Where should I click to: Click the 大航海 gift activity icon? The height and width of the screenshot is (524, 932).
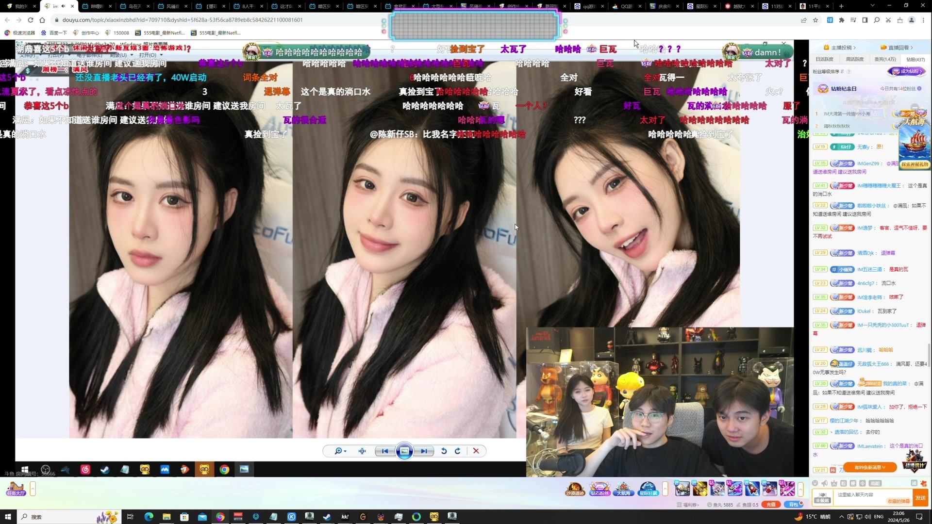point(623,489)
